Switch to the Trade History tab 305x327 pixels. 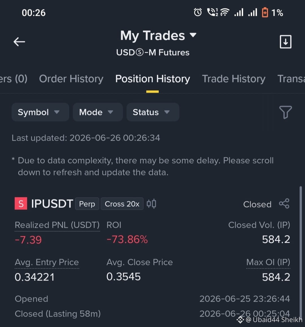tap(234, 79)
